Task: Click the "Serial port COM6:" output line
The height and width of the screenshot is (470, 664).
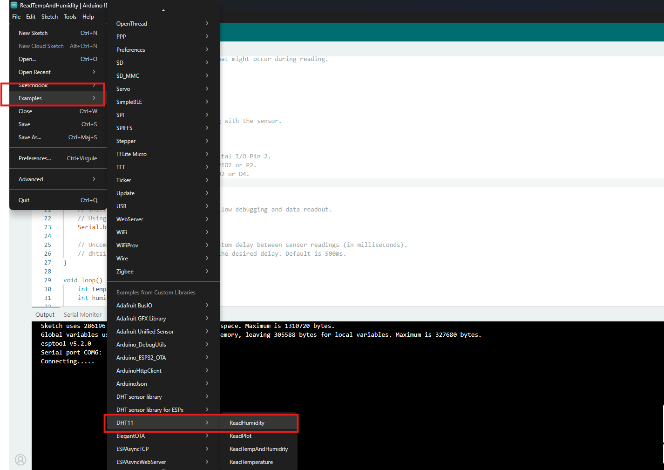Action: pos(71,353)
